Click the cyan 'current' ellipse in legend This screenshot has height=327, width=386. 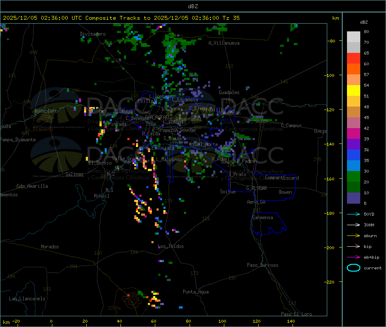point(353,268)
